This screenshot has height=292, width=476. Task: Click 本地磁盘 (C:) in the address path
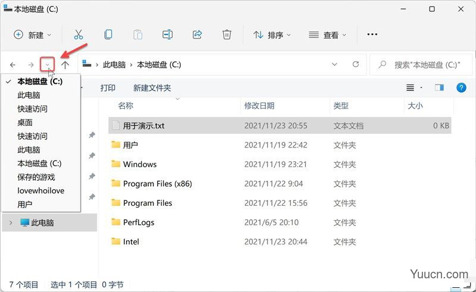pyautogui.click(x=159, y=65)
